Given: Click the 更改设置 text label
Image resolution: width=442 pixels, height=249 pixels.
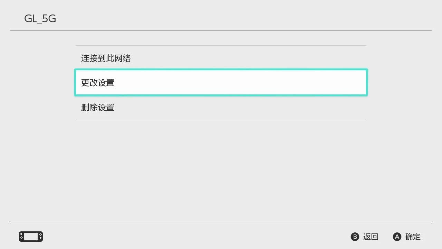Looking at the screenshot, I should 98,83.
